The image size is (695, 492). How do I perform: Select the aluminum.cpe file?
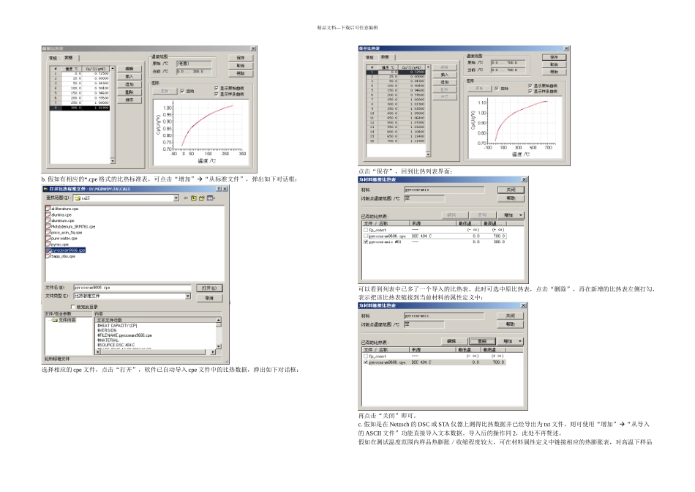point(60,220)
